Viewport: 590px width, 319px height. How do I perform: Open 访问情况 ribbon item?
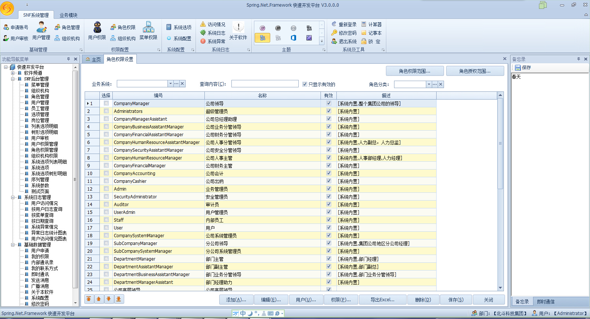point(213,24)
